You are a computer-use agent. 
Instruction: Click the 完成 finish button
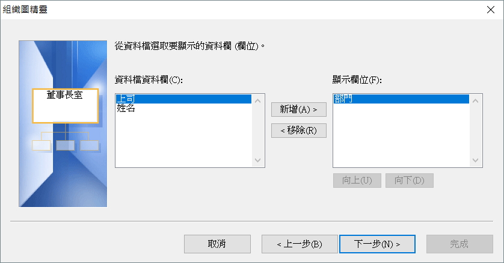coord(459,244)
